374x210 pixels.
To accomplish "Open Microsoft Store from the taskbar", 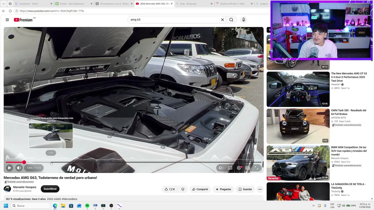I will pyautogui.click(x=71, y=206).
